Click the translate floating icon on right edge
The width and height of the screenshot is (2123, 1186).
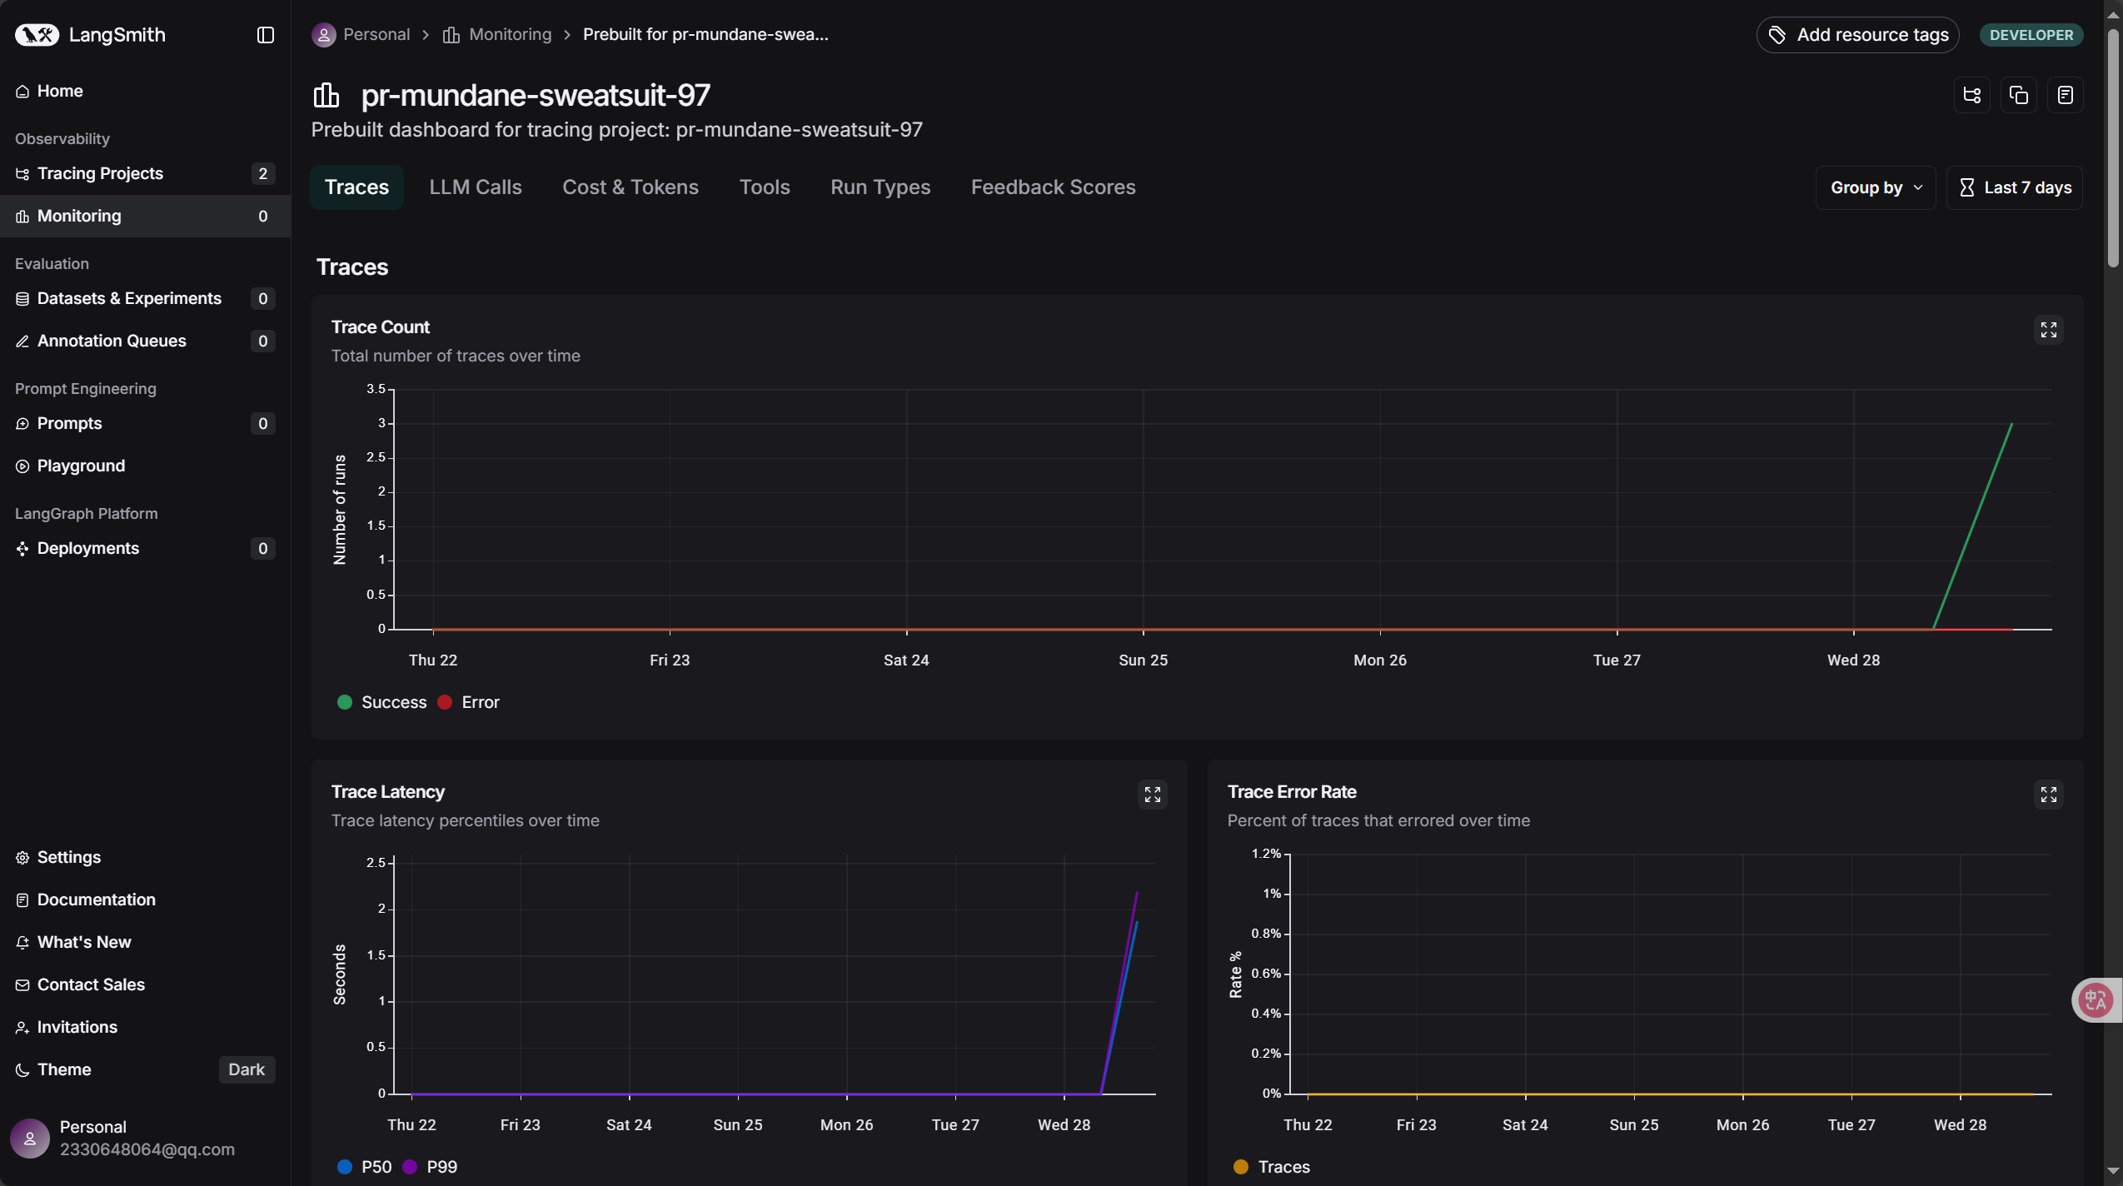(x=2096, y=999)
